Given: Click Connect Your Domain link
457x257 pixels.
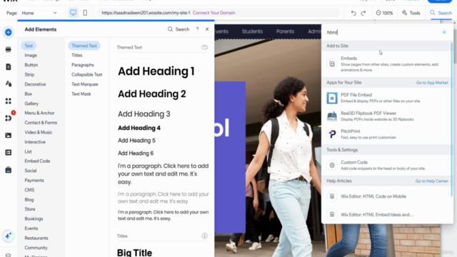Looking at the screenshot, I should (x=214, y=13).
